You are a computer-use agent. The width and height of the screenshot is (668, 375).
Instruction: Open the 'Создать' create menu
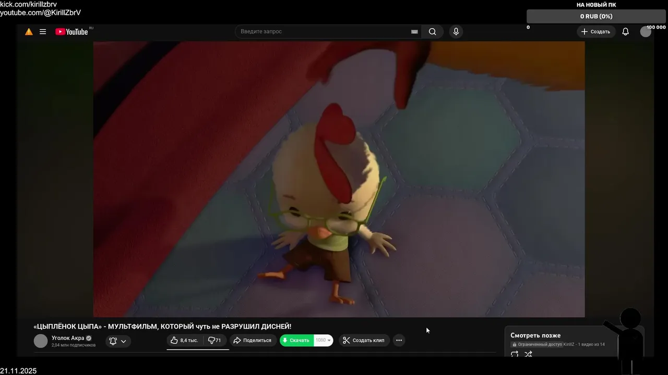[595, 32]
